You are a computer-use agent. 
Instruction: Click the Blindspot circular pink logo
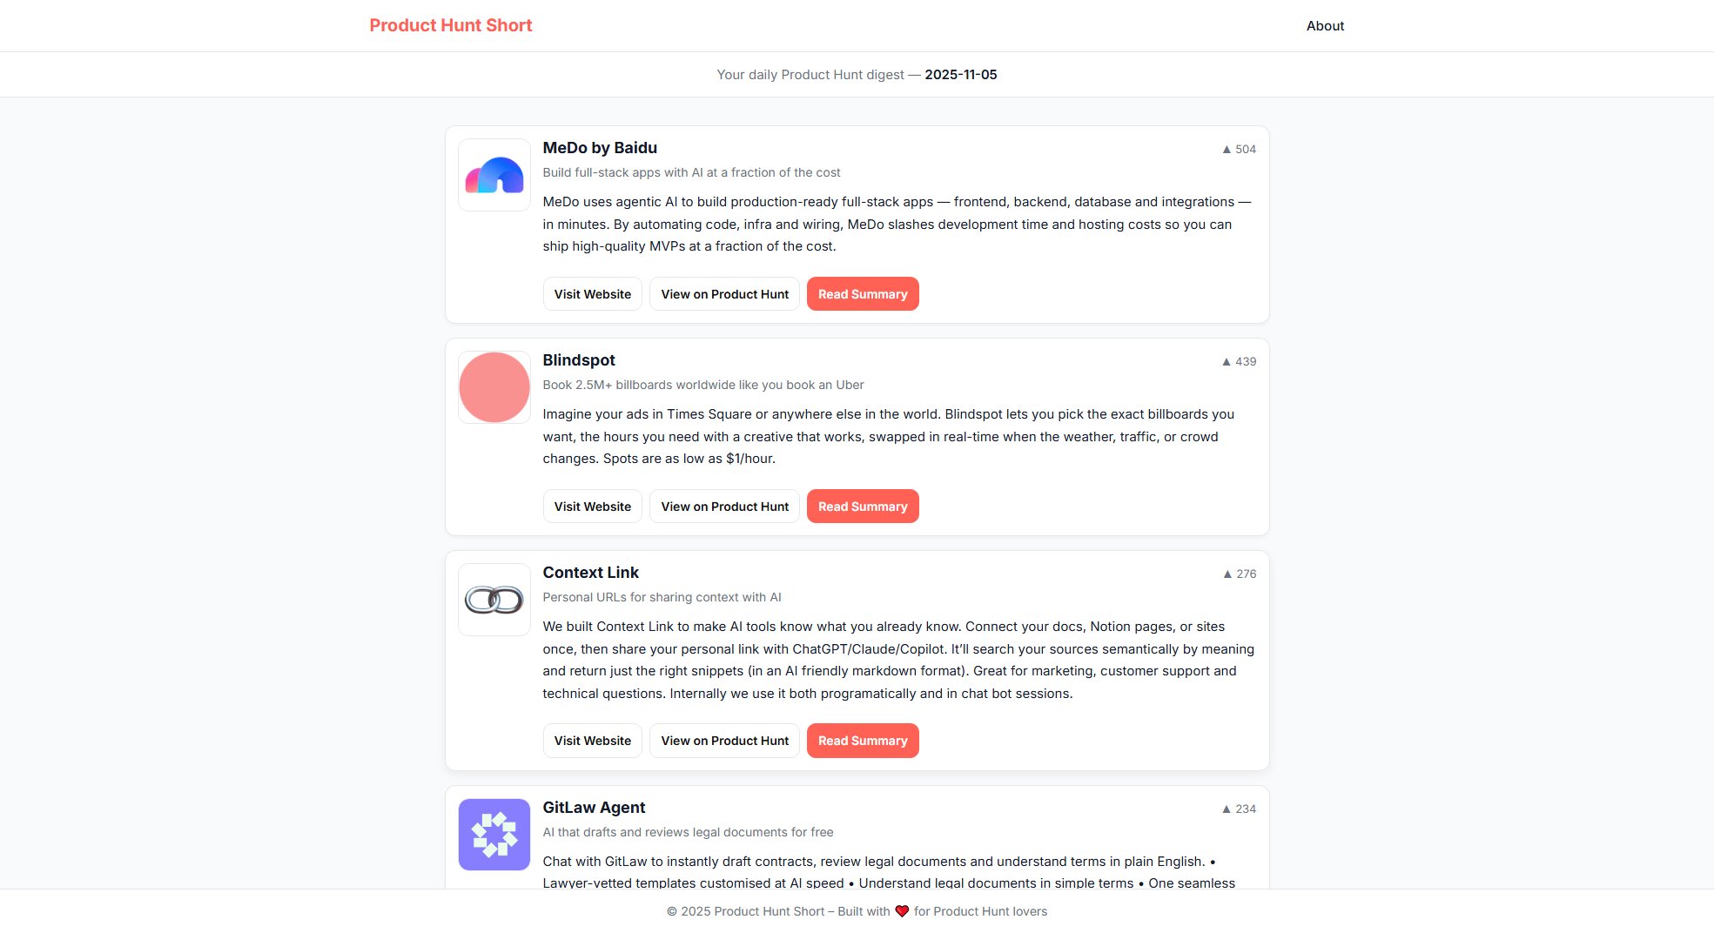(x=494, y=386)
